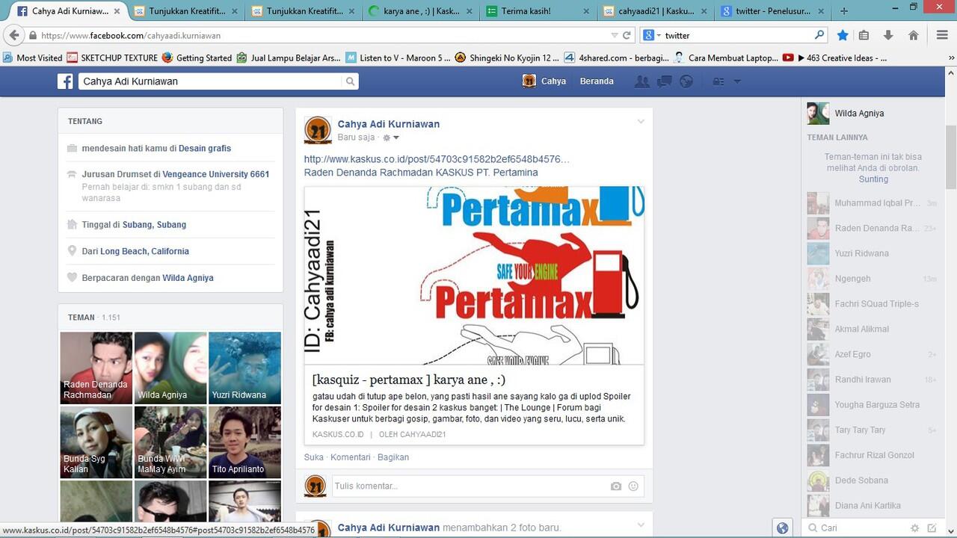Open privacy shortcuts lock icon
This screenshot has width=957, height=538.
coord(718,81)
